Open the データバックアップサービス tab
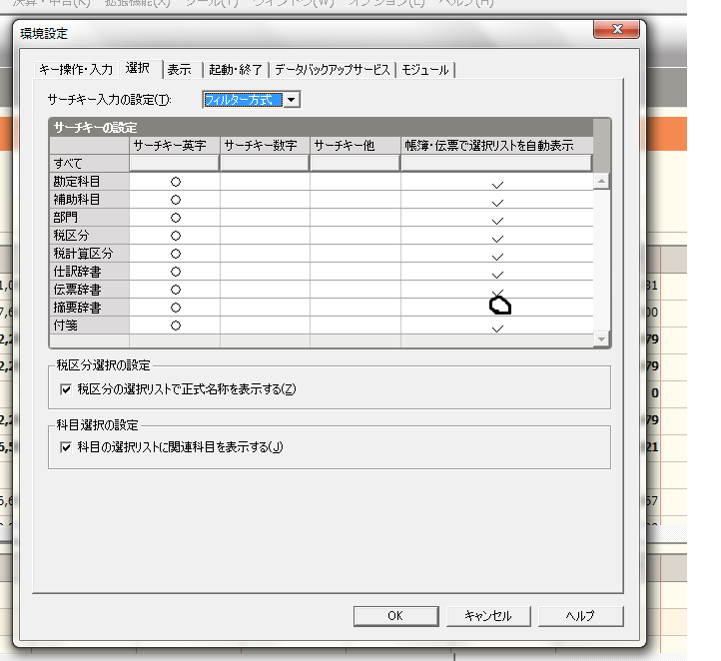The image size is (721, 661). coord(332,70)
